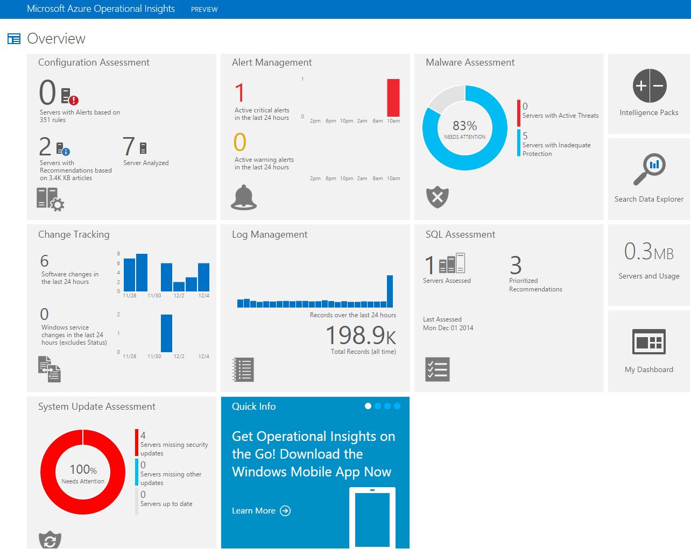This screenshot has height=549, width=691.
Task: Open the My Dashboard grid icon
Action: 649,341
